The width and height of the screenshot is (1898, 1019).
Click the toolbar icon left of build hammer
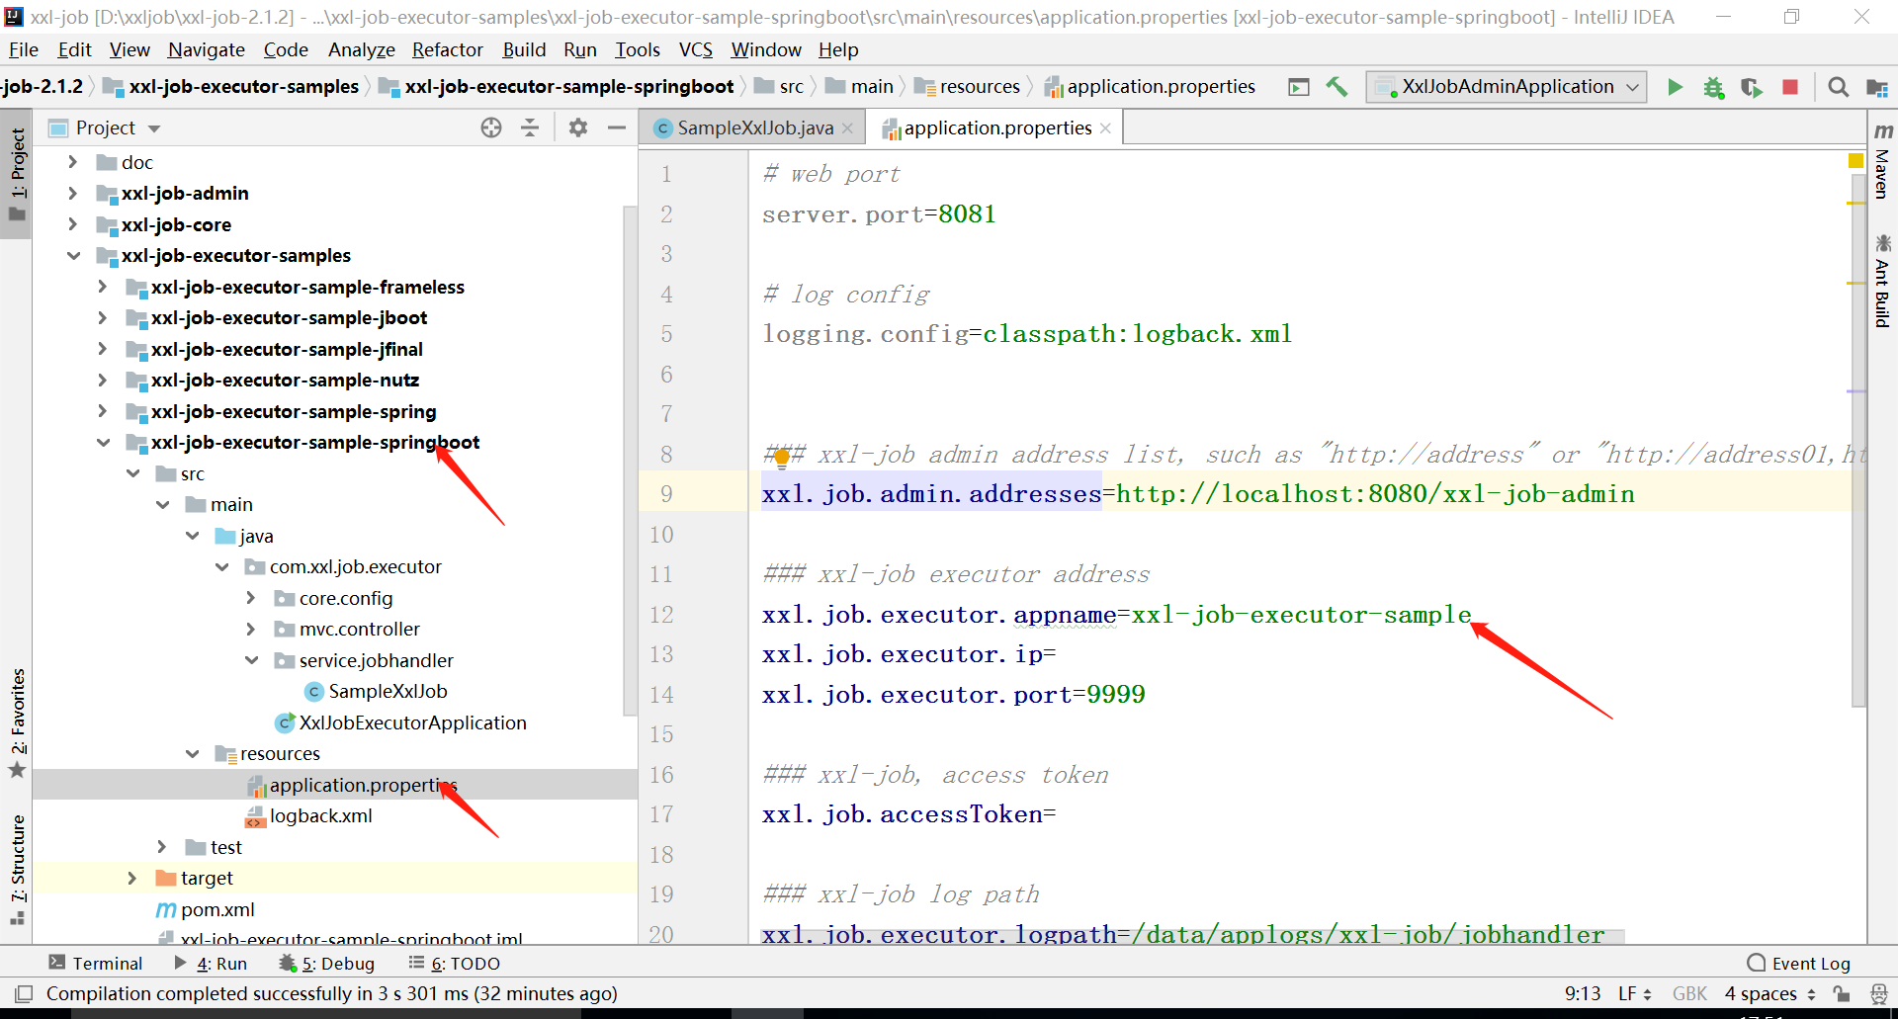(x=1299, y=87)
